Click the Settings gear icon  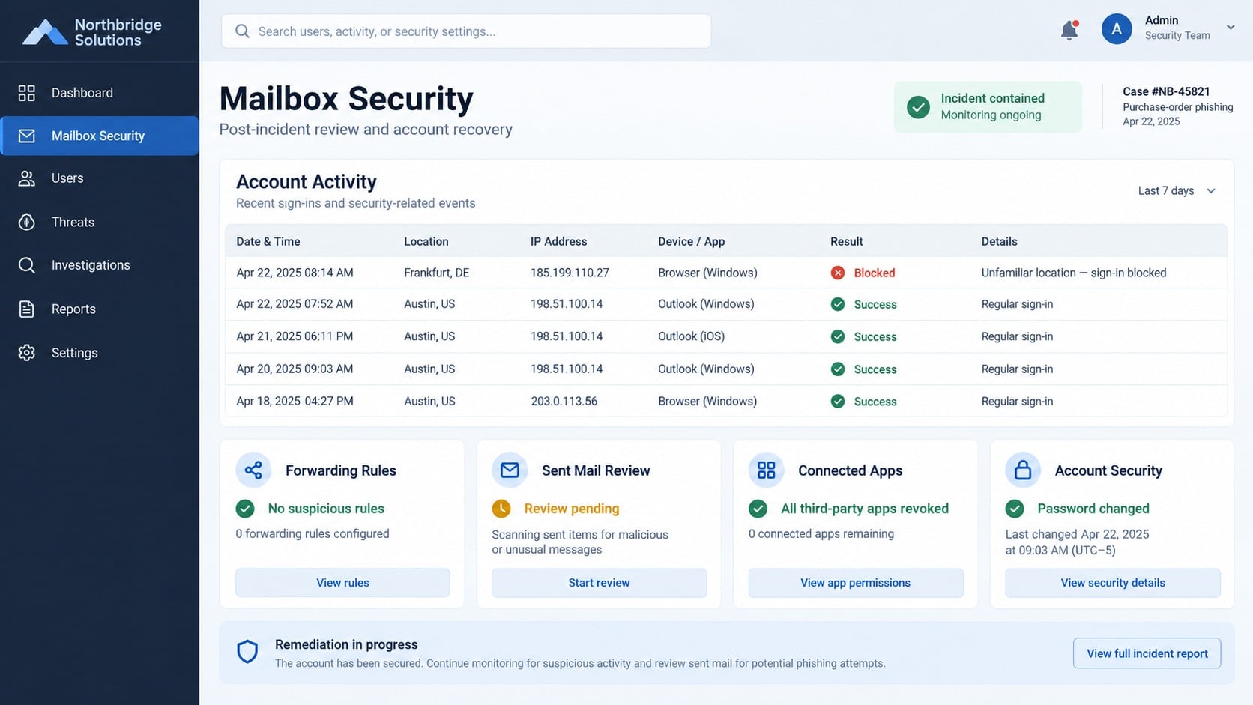tap(27, 353)
